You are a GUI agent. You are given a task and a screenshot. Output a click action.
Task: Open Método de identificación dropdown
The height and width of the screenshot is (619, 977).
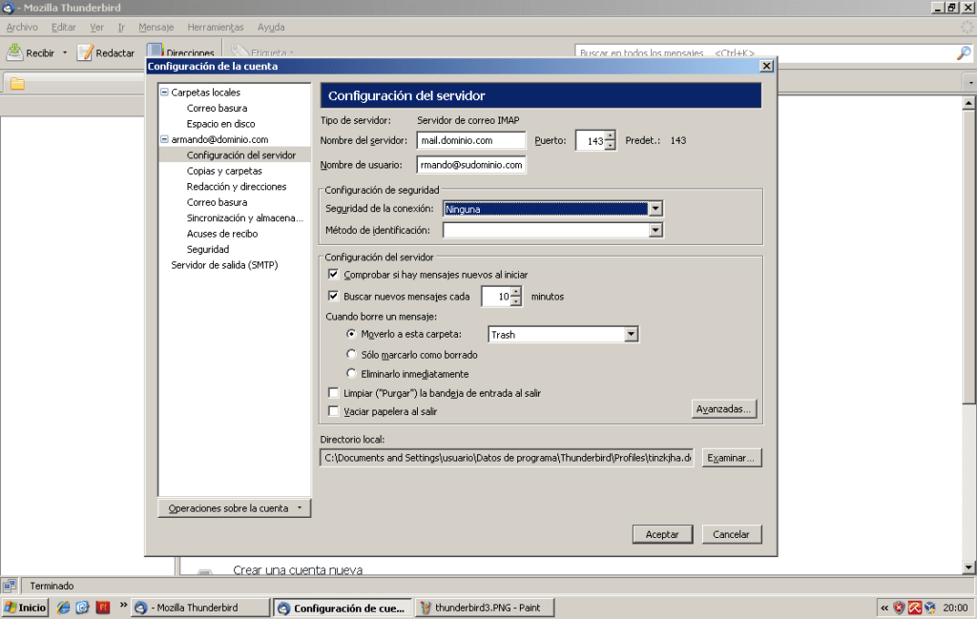click(655, 230)
